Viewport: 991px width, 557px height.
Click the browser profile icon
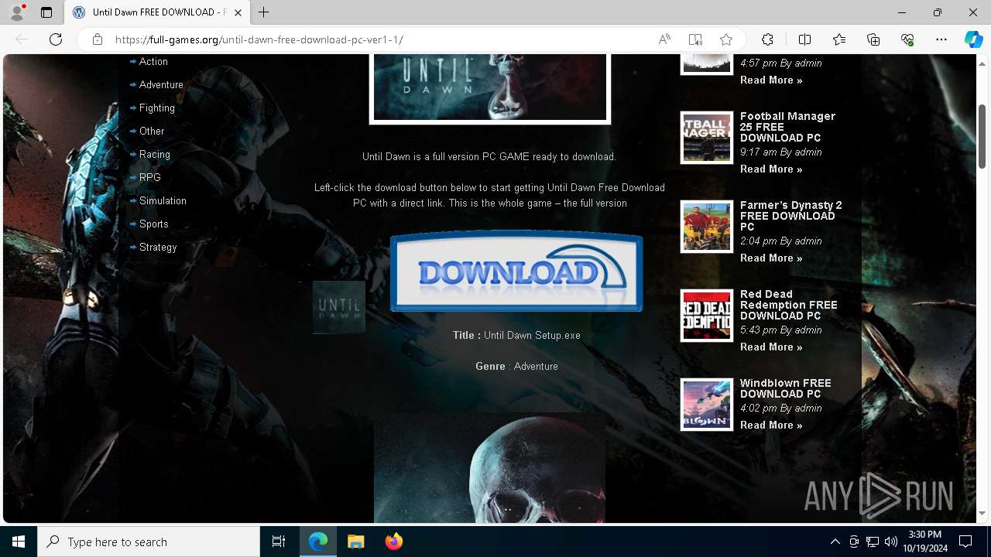(17, 12)
